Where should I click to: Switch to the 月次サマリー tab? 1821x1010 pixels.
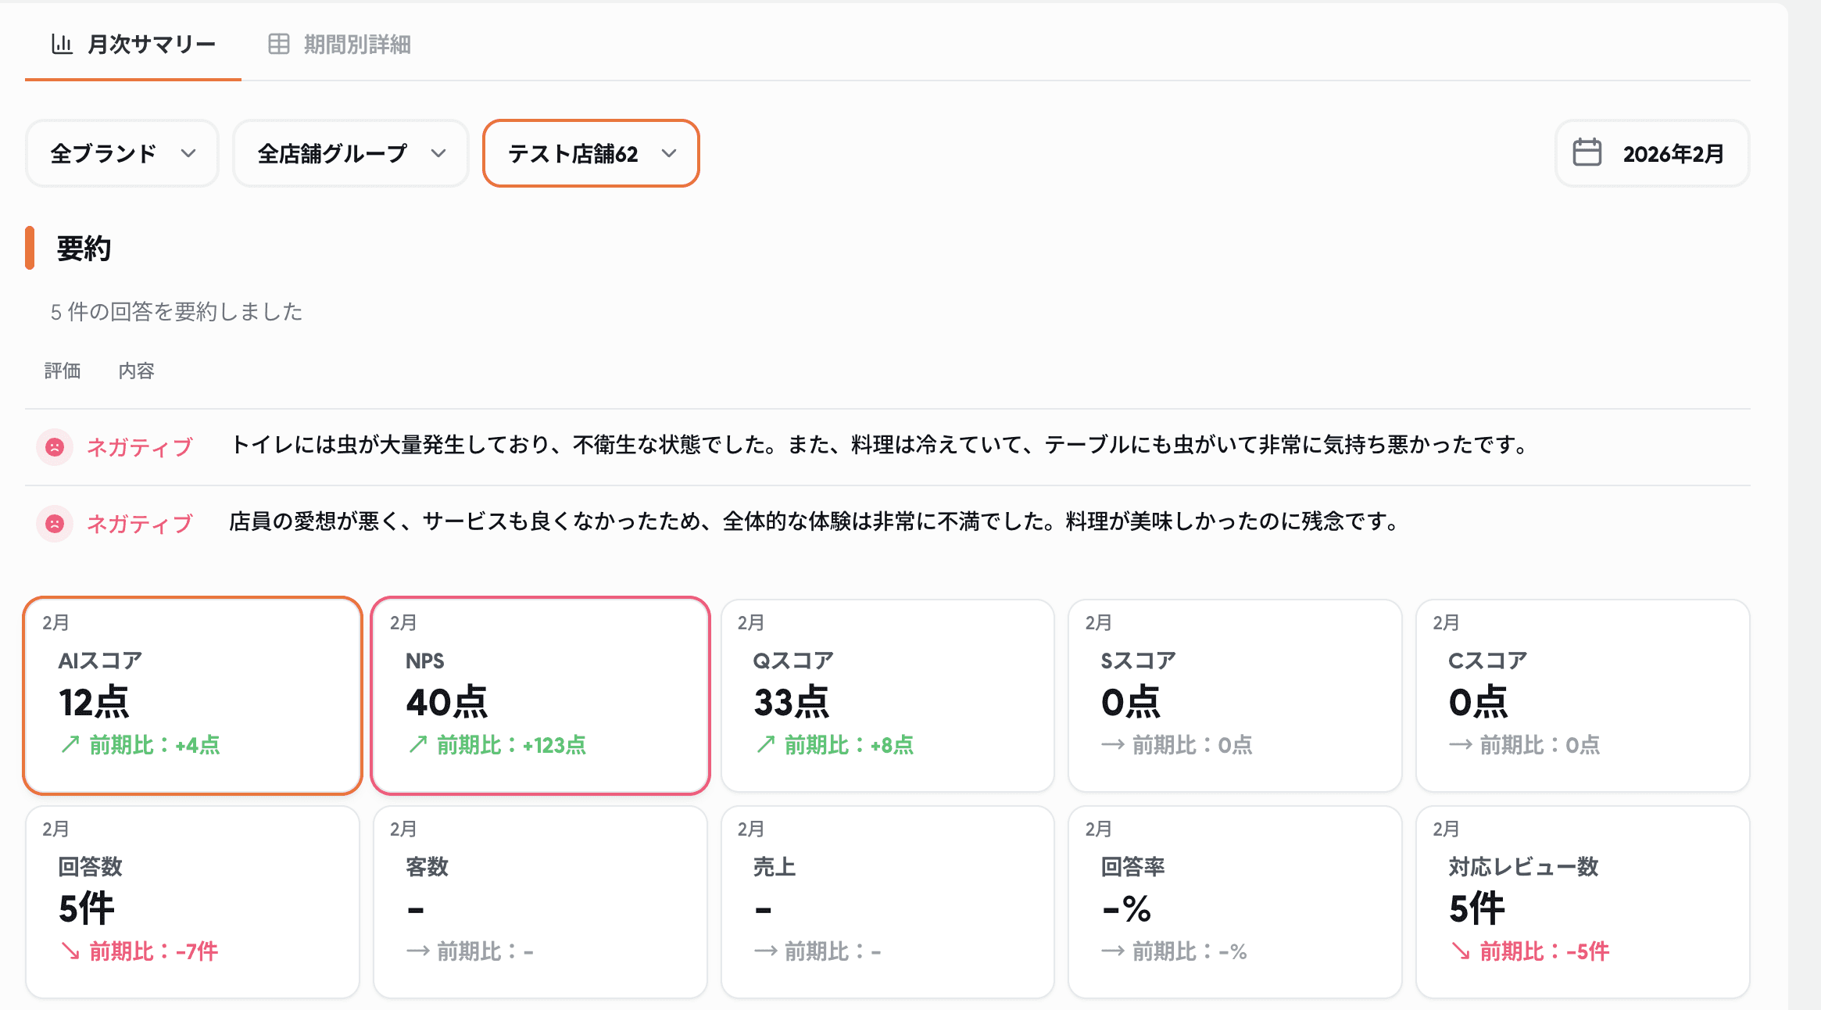[x=151, y=44]
